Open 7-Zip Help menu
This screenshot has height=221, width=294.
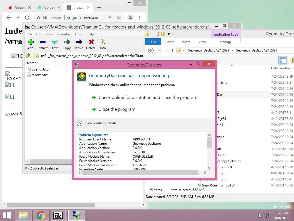90,34
